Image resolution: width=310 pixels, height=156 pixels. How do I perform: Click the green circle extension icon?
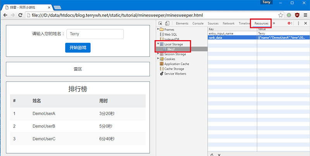coord(289,15)
